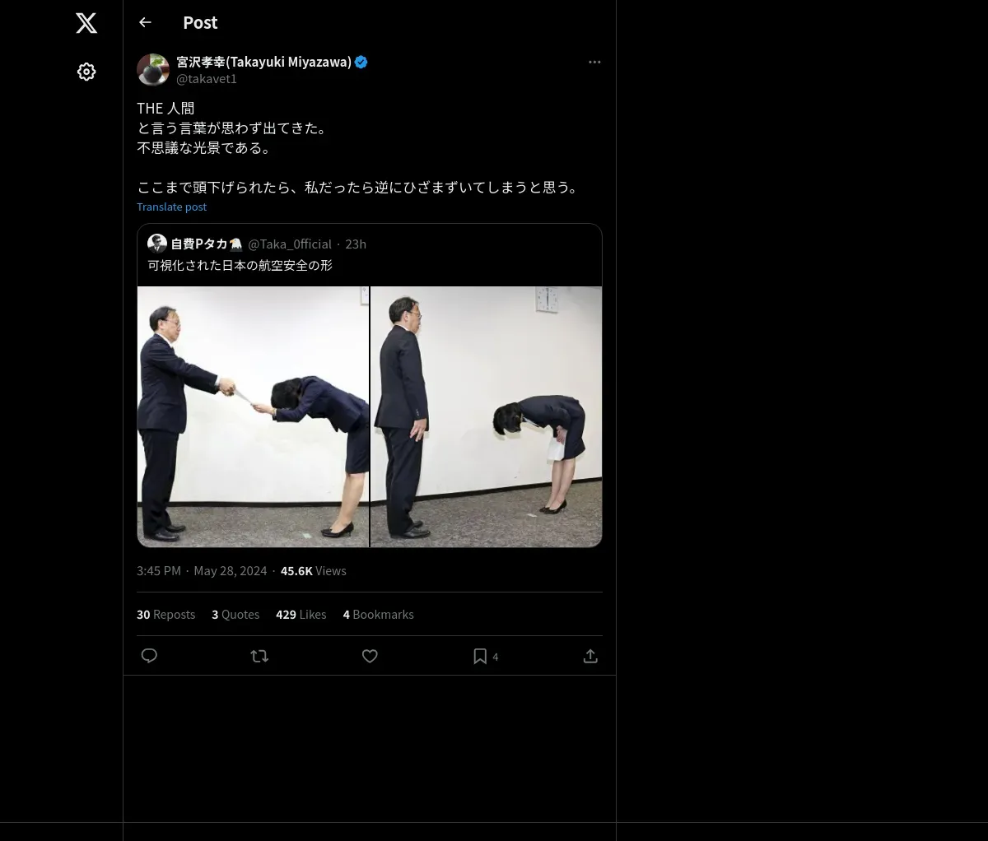Click the reply speech bubble icon
Screen dimensions: 988x841
pos(149,656)
